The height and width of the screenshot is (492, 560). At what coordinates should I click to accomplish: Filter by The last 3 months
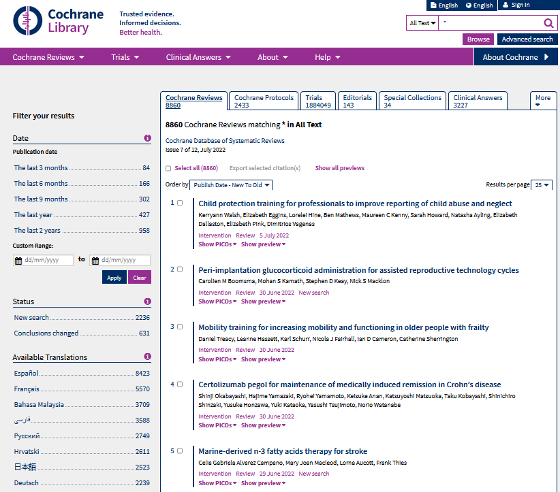[x=41, y=168]
